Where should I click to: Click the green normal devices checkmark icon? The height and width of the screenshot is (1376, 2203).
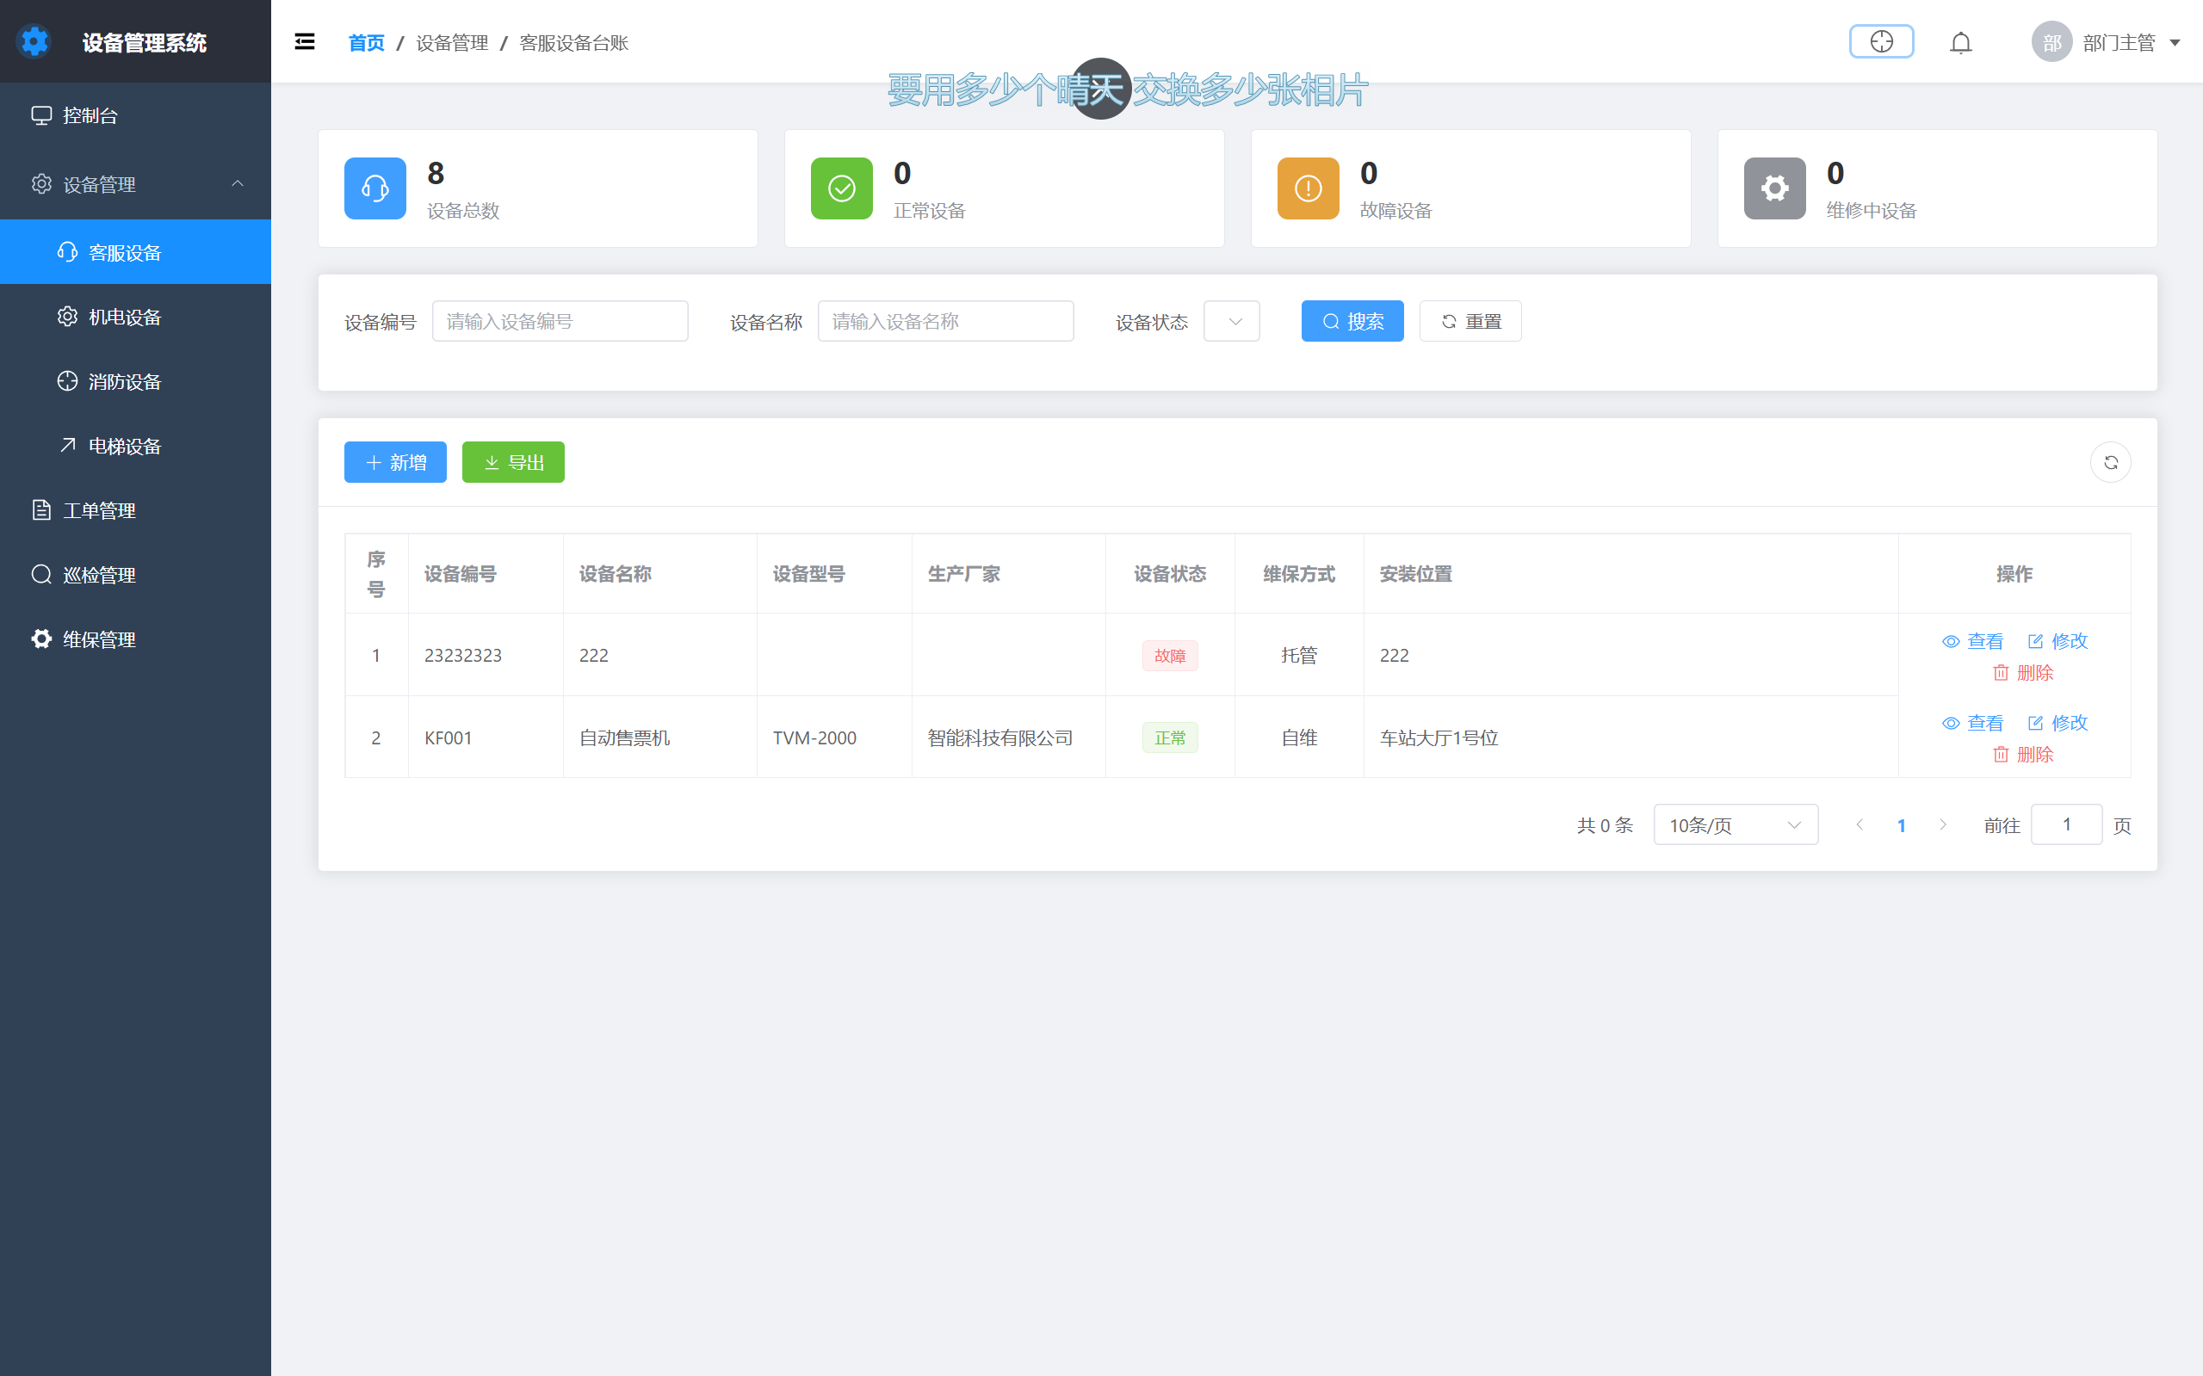tap(841, 188)
